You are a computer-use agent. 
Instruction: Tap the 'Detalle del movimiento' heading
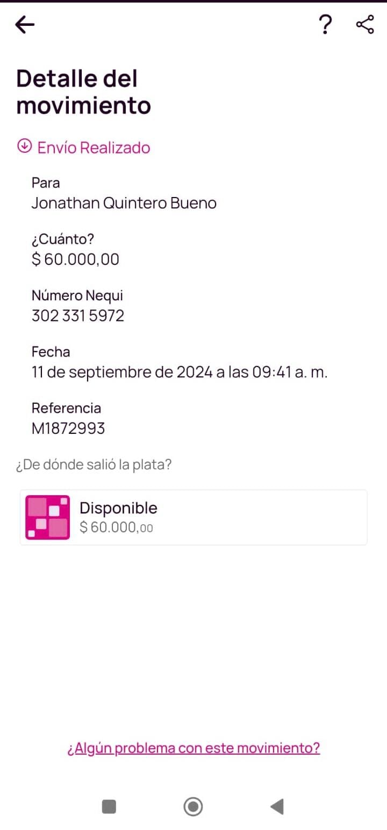point(83,92)
